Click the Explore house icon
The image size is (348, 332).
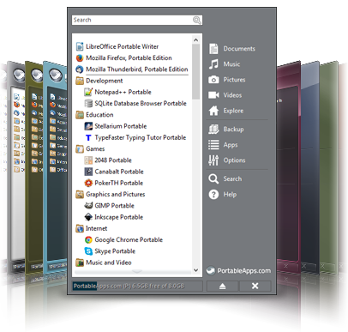(213, 111)
